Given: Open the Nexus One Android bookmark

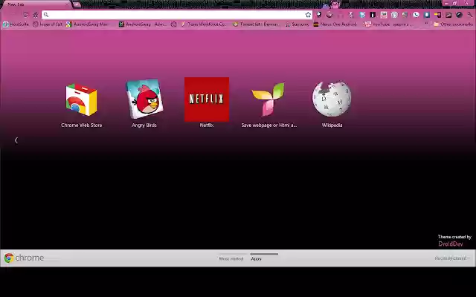Looking at the screenshot, I should coord(335,25).
